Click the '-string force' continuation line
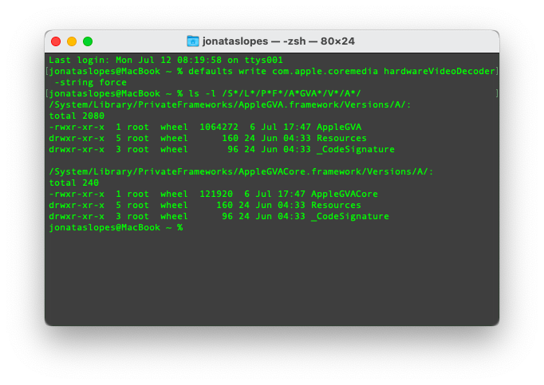The image size is (544, 385). (x=91, y=83)
